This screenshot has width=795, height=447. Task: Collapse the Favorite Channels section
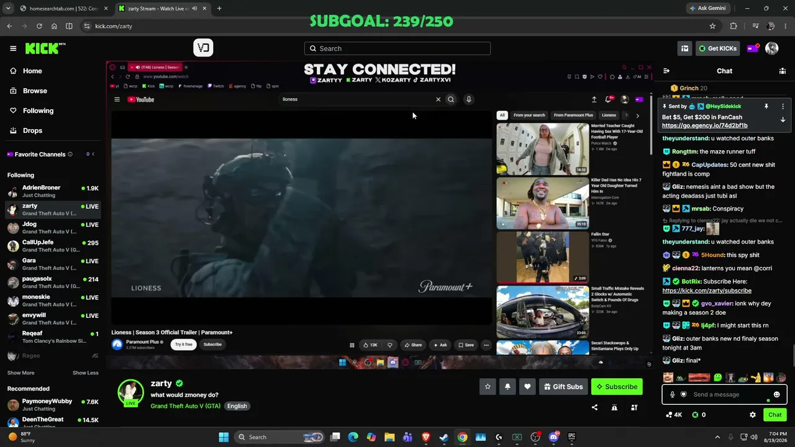pyautogui.click(x=93, y=154)
